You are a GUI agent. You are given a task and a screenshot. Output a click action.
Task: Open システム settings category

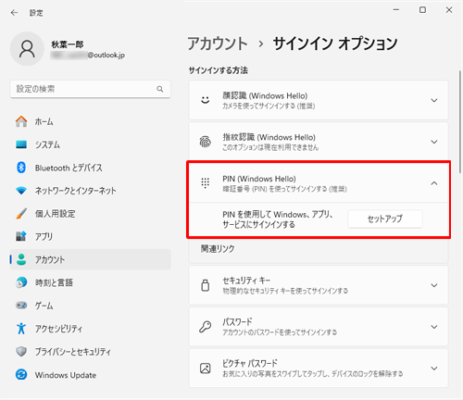tap(90, 144)
